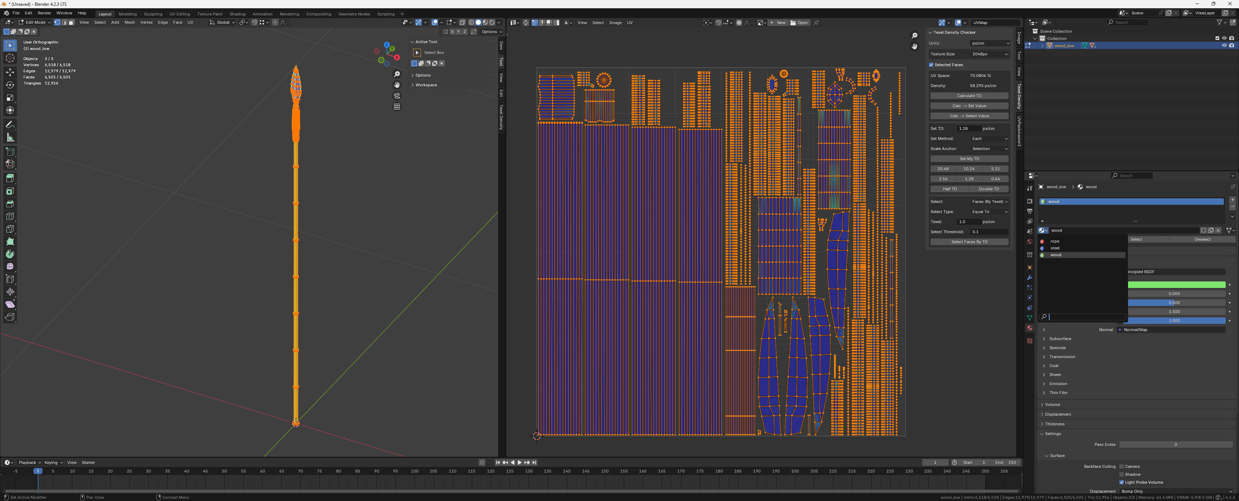Click the Cursor tool icon
This screenshot has width=1239, height=501.
pyautogui.click(x=10, y=58)
